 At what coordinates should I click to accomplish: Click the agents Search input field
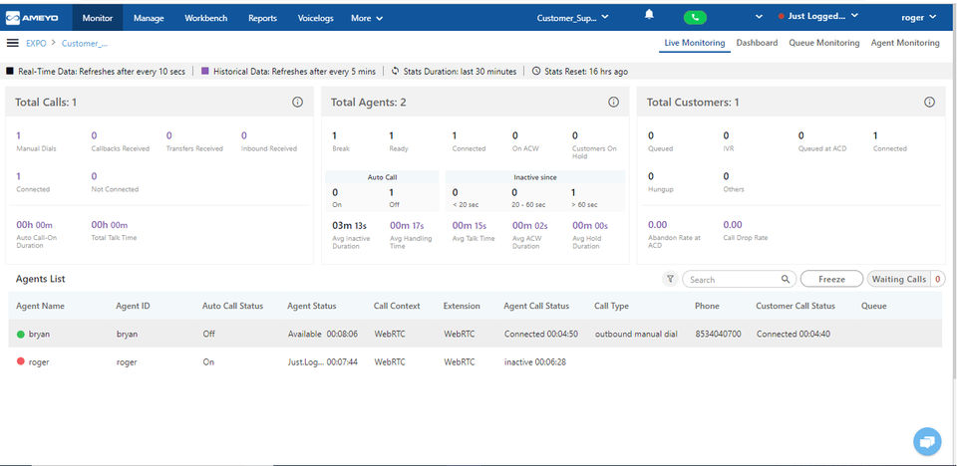click(x=733, y=280)
